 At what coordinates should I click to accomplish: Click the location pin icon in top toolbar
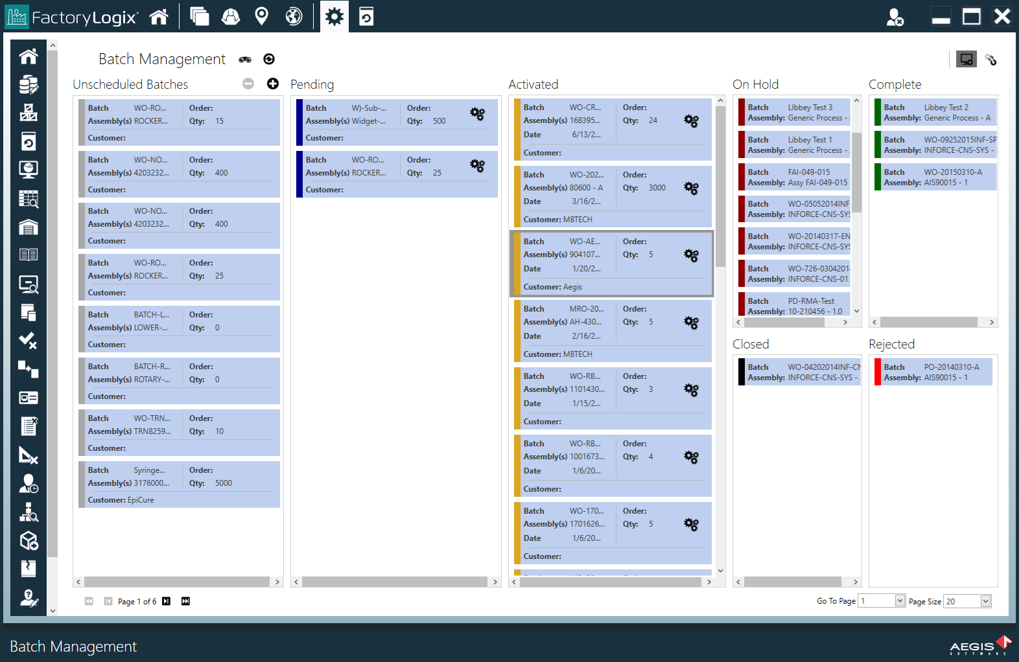coord(262,16)
